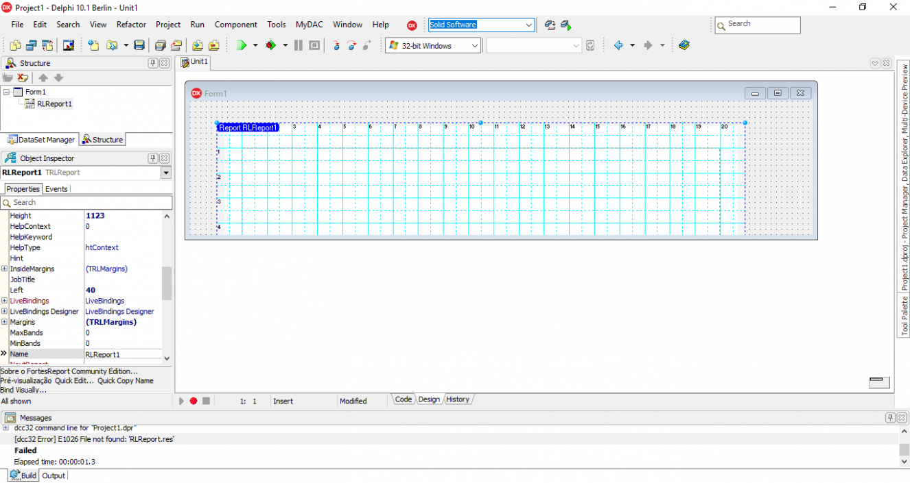Click the Quick Copy Name link
910x483 pixels.
click(x=126, y=380)
